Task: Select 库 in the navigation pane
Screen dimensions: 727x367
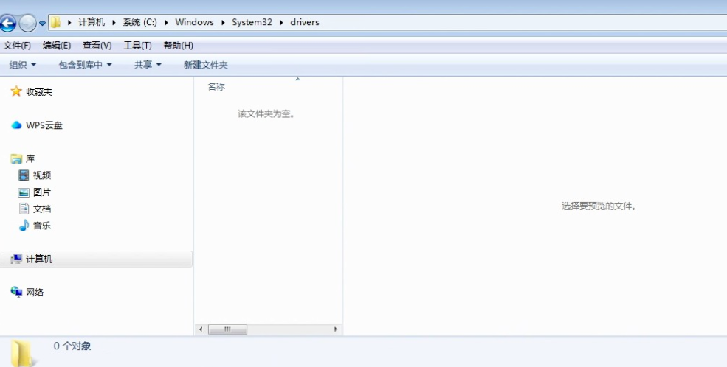Action: click(30, 158)
